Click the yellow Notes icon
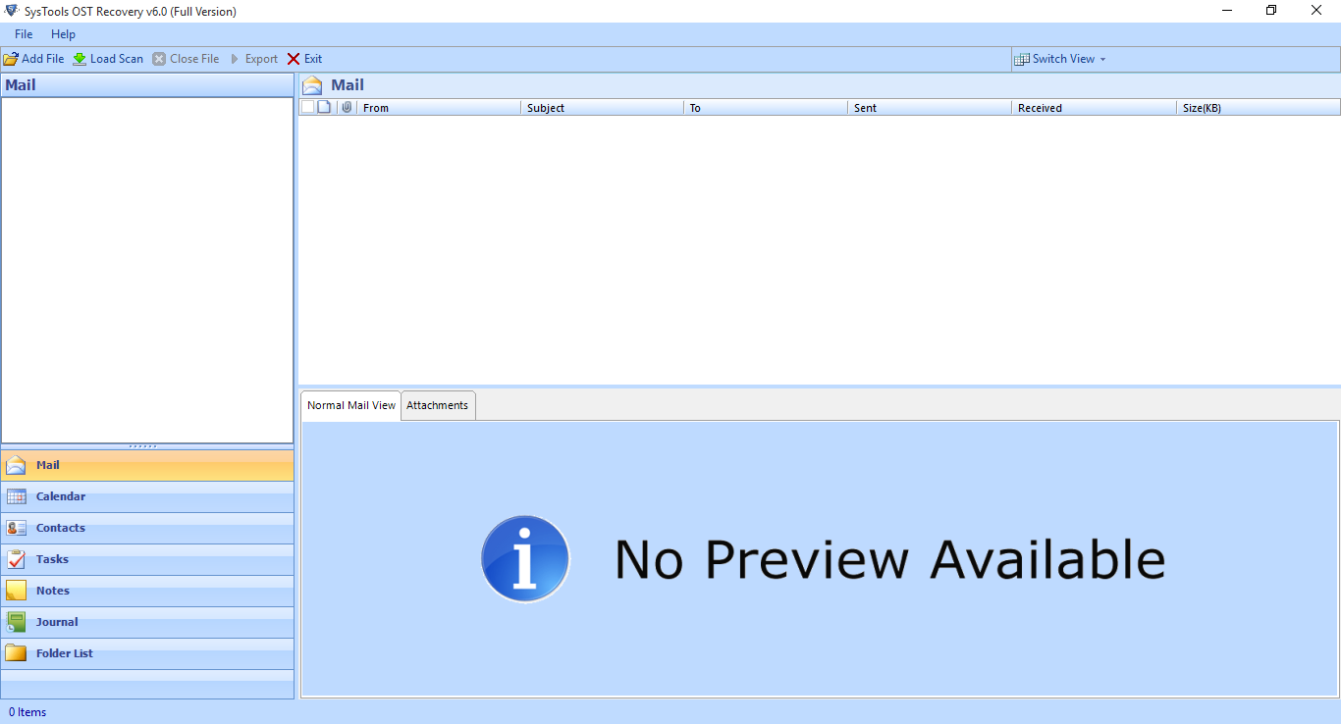Image resolution: width=1341 pixels, height=724 pixels. click(17, 591)
